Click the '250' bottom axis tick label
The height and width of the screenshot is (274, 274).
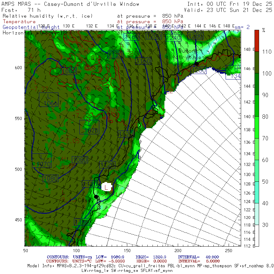tap(229, 251)
